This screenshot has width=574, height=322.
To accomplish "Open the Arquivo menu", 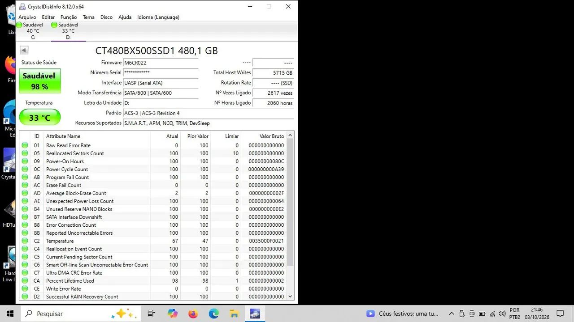I will (x=27, y=17).
